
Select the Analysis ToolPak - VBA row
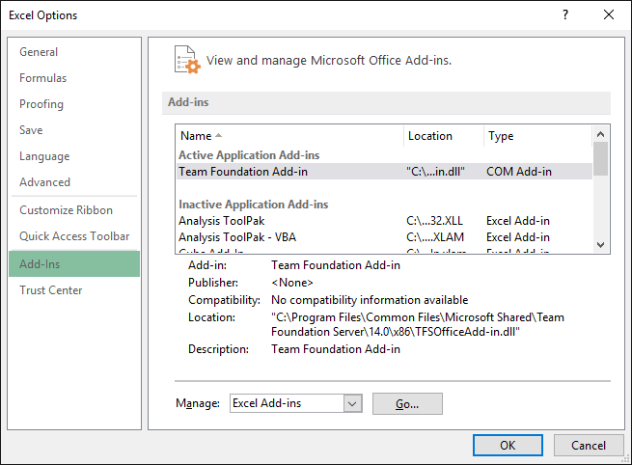[x=384, y=237]
